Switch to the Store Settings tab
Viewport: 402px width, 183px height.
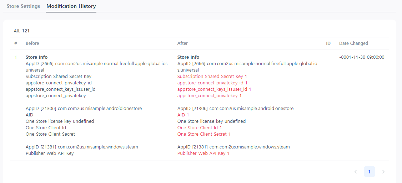pyautogui.click(x=23, y=6)
